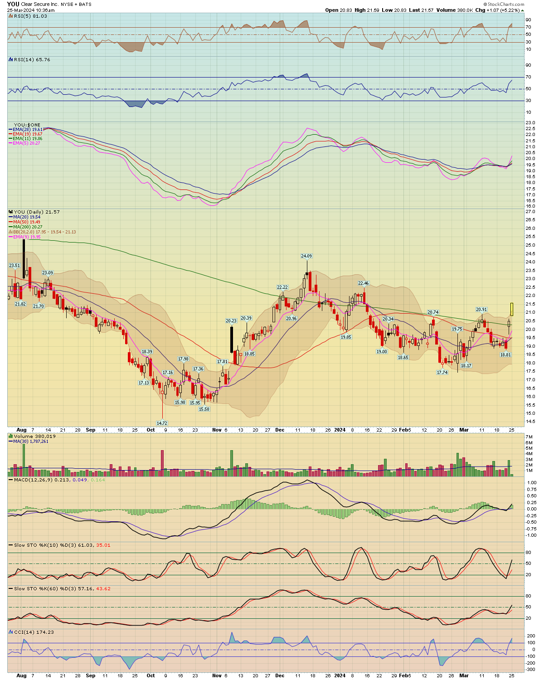Click the '17.95 - 19.54 - 21.13' Bollinger values
Screen dimensions: 544x680
56,232
